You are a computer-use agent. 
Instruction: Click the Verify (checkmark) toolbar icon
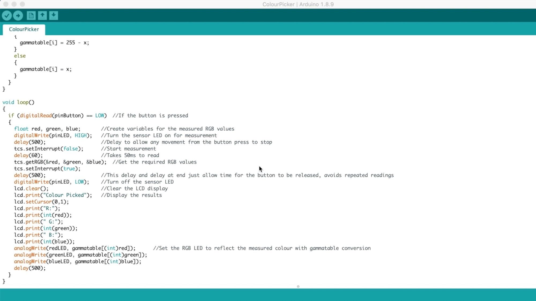(7, 16)
